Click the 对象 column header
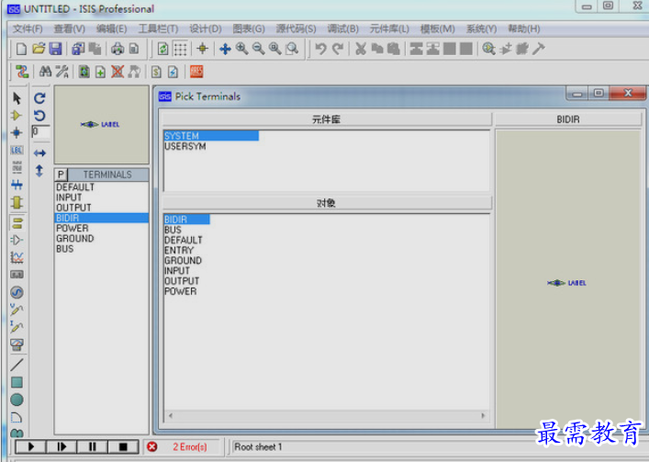649x462 pixels. [x=327, y=203]
